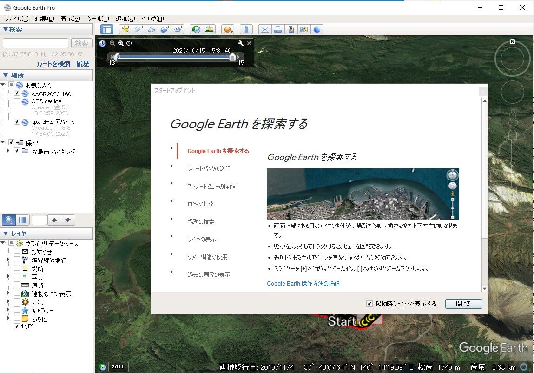Close the time slider panel
This screenshot has width=534, height=373.
[249, 43]
